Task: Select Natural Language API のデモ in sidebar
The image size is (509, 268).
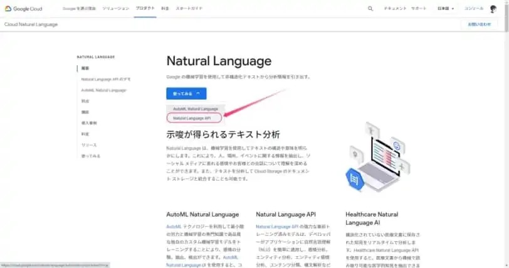Action: [106, 79]
